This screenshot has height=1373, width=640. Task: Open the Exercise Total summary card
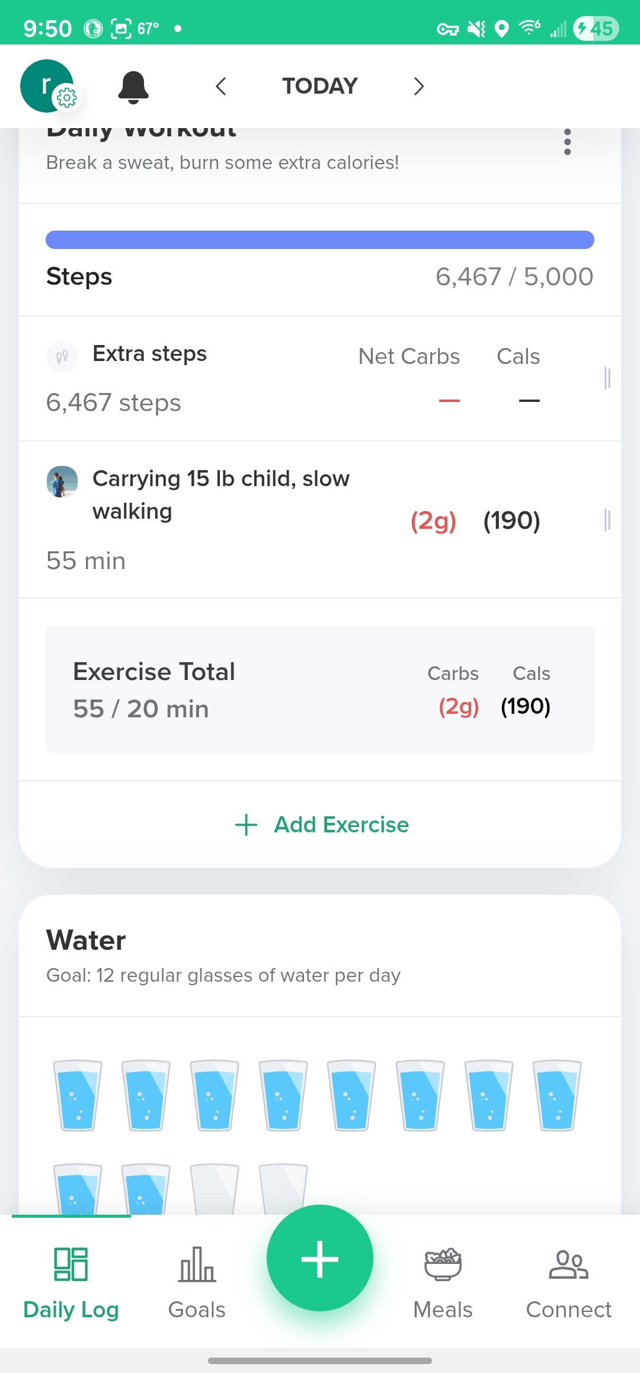pos(320,689)
